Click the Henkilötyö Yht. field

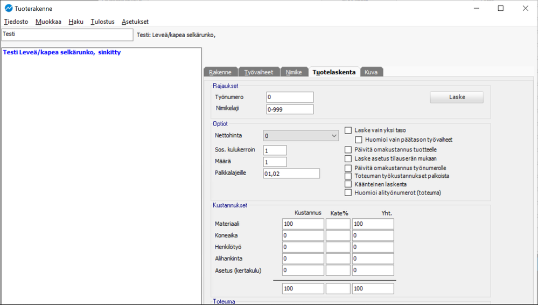[x=373, y=247]
